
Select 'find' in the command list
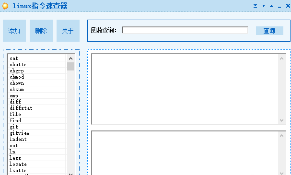pyautogui.click(x=37, y=120)
